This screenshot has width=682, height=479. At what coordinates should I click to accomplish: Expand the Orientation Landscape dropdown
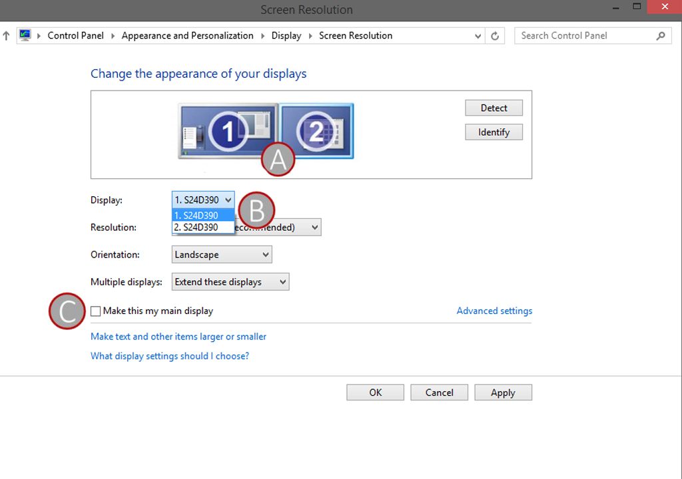tap(222, 255)
